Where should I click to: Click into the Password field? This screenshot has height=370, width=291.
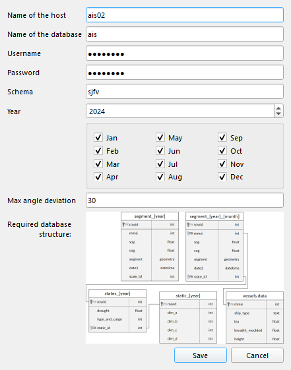coord(185,73)
